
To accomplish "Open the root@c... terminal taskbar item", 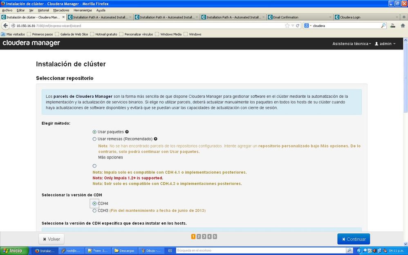I will (x=71, y=251).
